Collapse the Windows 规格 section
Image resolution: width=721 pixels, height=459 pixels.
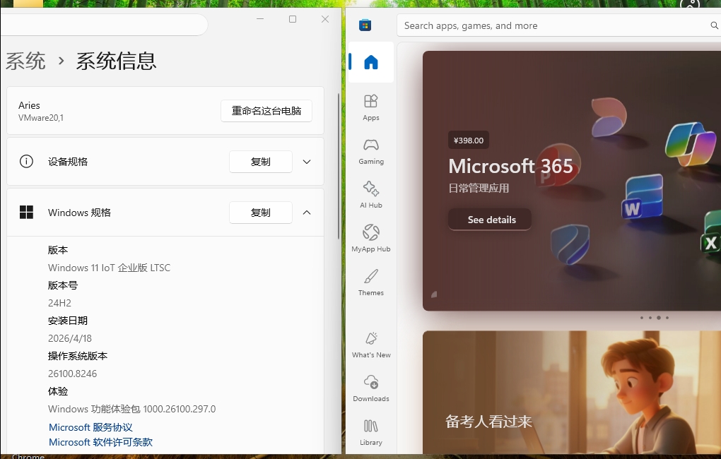click(307, 213)
